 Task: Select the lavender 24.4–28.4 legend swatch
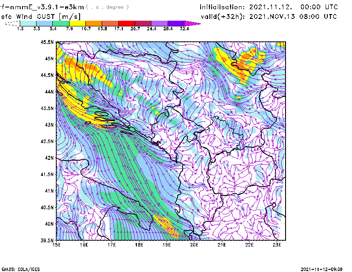pyautogui.click(x=160, y=23)
